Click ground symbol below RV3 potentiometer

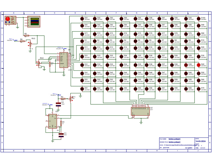click(30, 52)
